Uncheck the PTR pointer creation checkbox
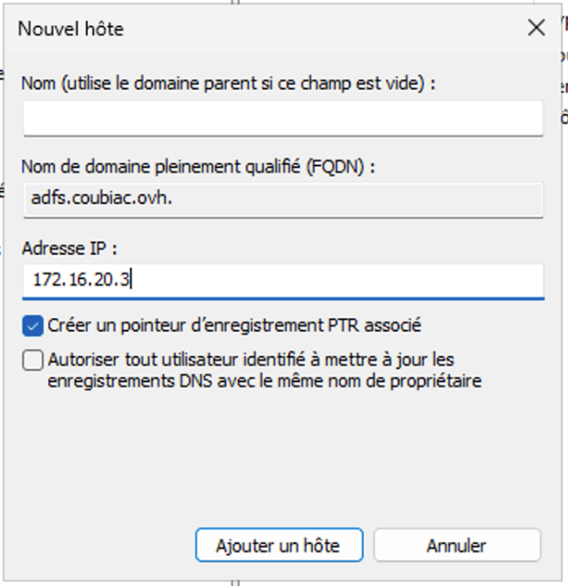The height and width of the screenshot is (586, 568). coord(33,326)
